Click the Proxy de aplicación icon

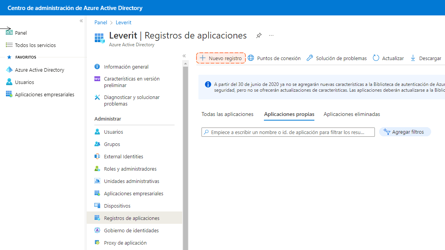click(97, 242)
